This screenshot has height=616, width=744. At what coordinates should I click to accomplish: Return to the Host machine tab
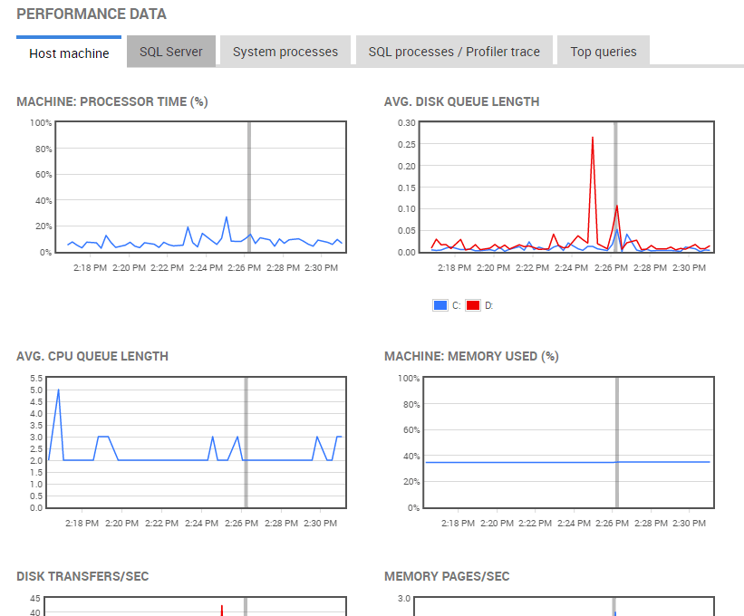pyautogui.click(x=68, y=53)
